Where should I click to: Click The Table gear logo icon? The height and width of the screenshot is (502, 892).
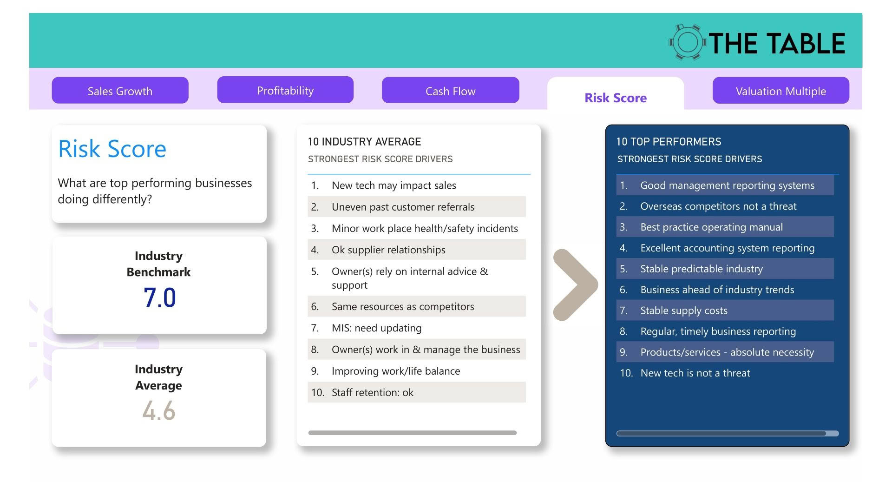pyautogui.click(x=687, y=42)
